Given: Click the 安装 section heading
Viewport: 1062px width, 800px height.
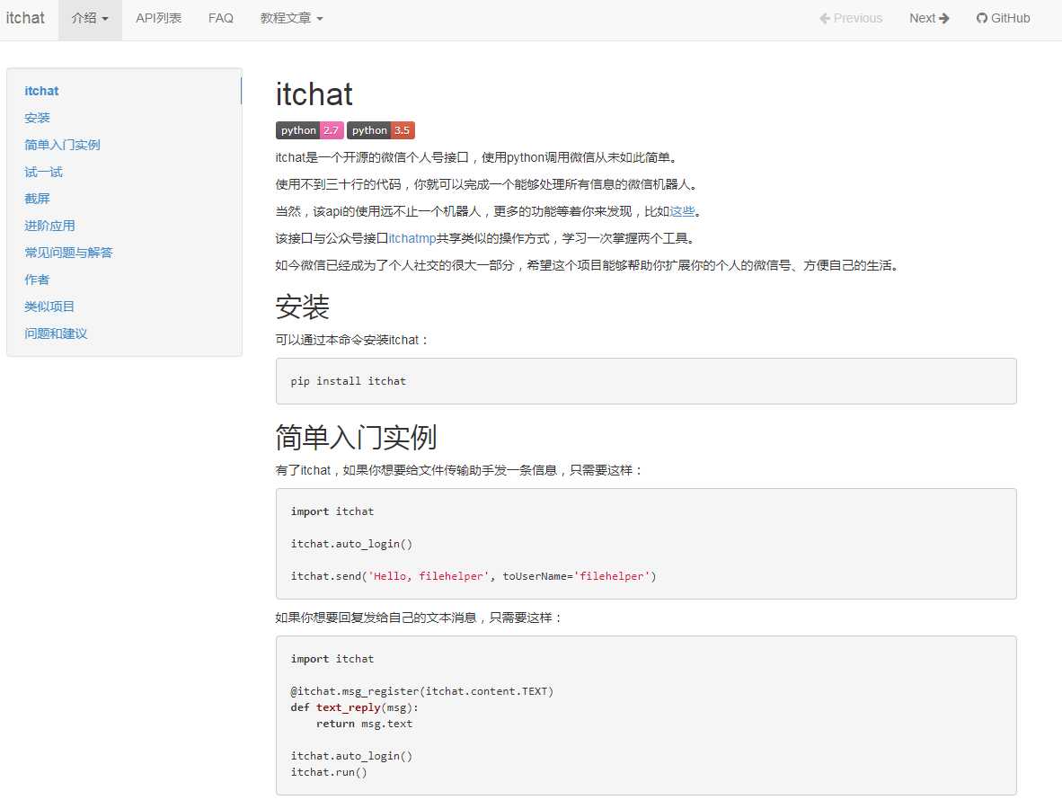Looking at the screenshot, I should [x=302, y=307].
